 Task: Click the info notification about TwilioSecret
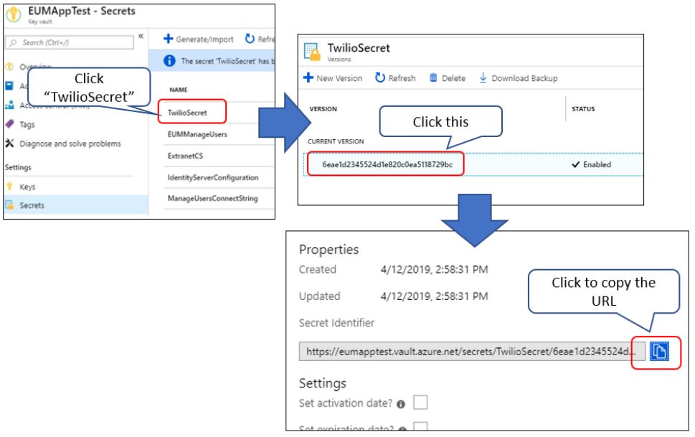(x=212, y=61)
